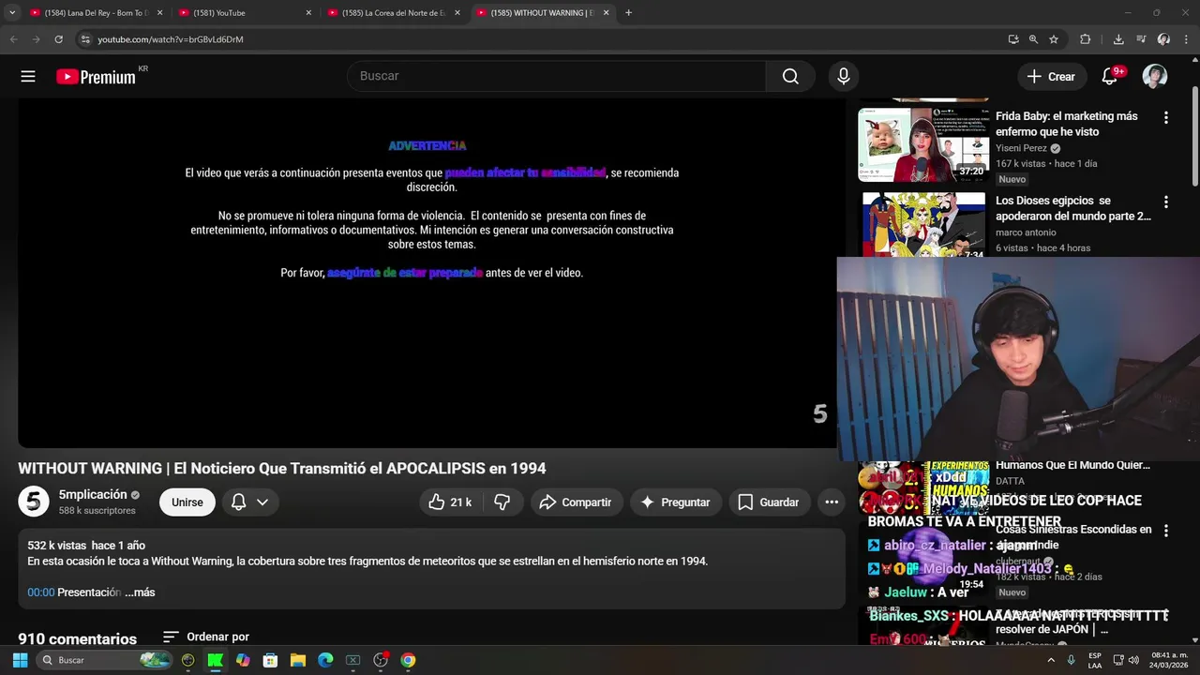
Task: Install app icon in address bar
Action: (1012, 39)
